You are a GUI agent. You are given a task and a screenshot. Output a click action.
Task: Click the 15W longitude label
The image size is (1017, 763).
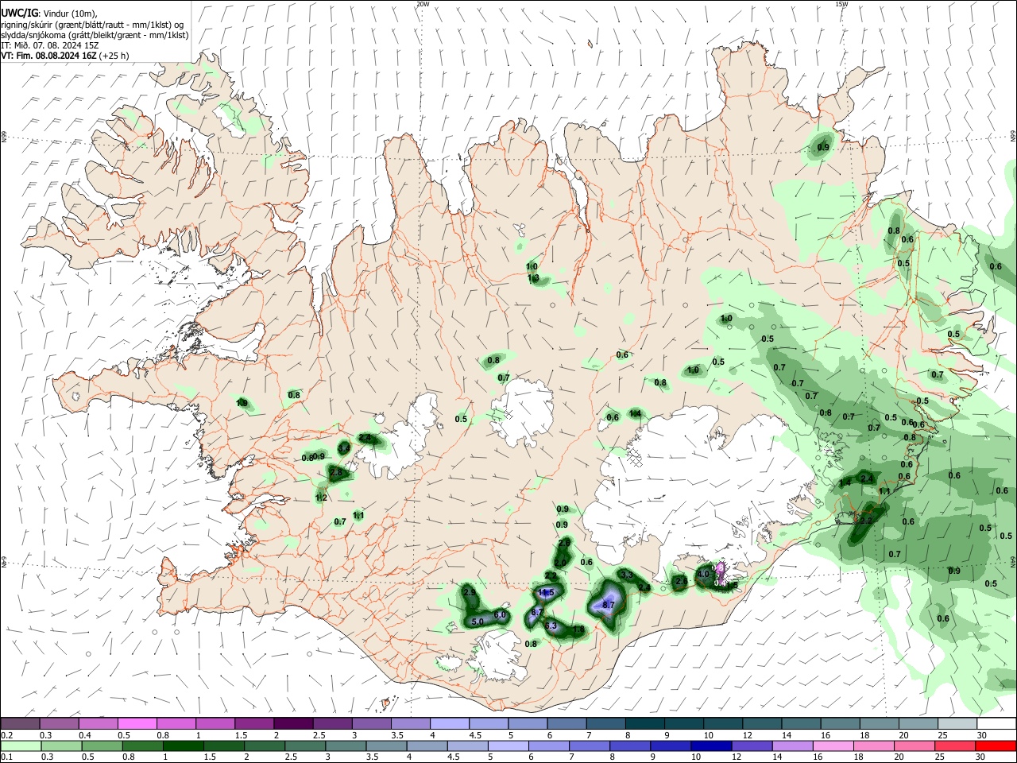841,4
